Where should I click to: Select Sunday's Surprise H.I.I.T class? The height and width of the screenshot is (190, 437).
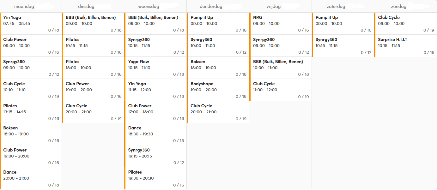pos(405,45)
